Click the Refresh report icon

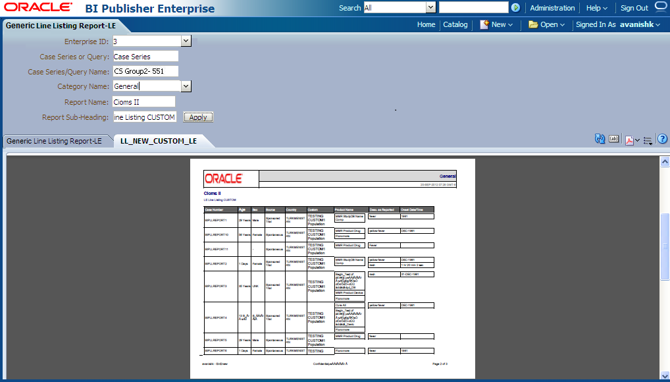[x=600, y=139]
